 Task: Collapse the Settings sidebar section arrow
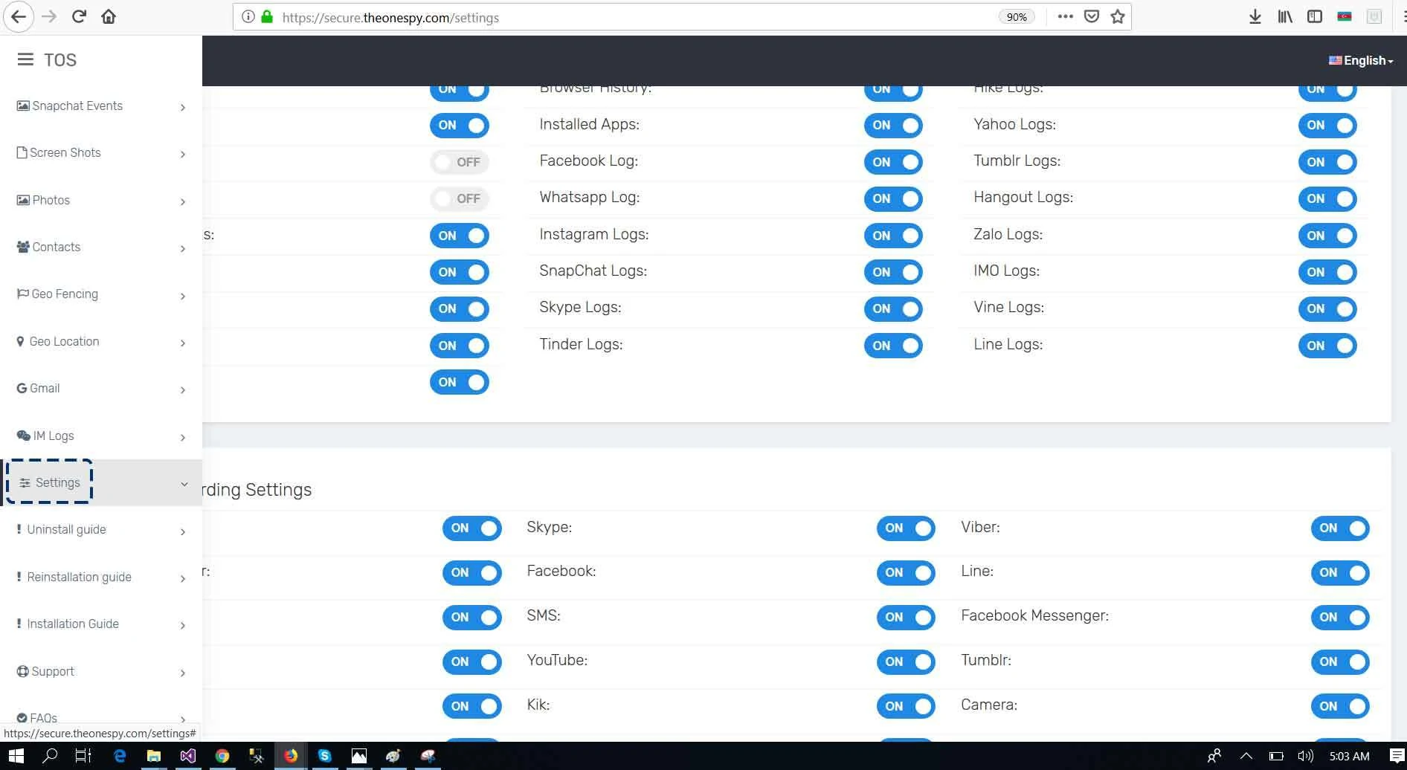pos(184,484)
